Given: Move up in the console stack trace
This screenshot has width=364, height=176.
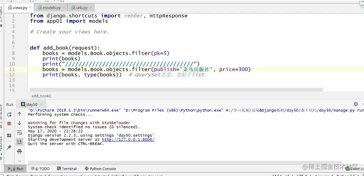Looking at the screenshot, I should 20,114.
